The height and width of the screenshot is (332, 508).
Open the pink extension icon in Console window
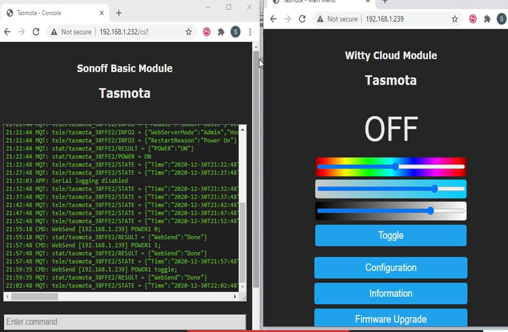tap(206, 31)
